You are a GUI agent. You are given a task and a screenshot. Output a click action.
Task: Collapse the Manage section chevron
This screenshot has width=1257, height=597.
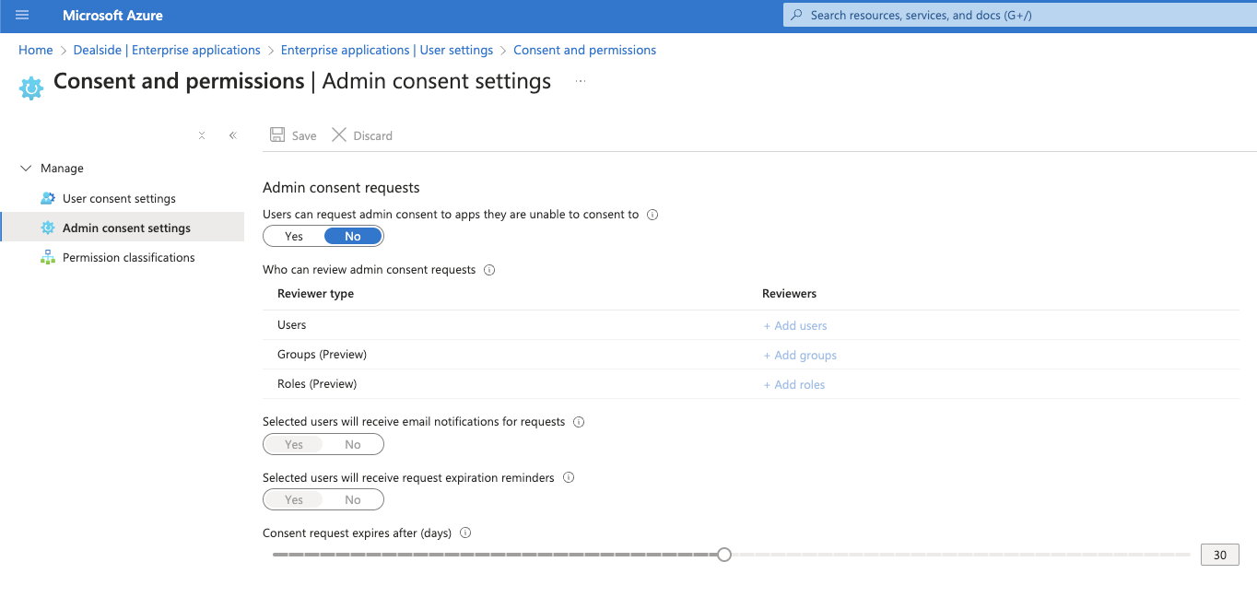click(26, 169)
